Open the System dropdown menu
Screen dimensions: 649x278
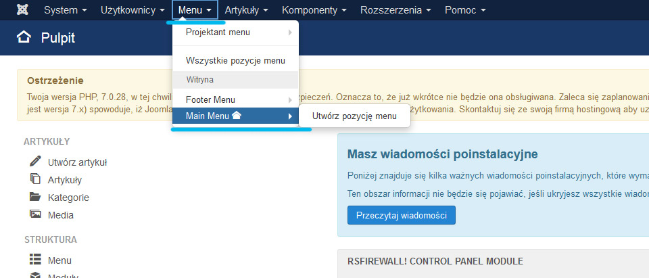[x=66, y=10]
